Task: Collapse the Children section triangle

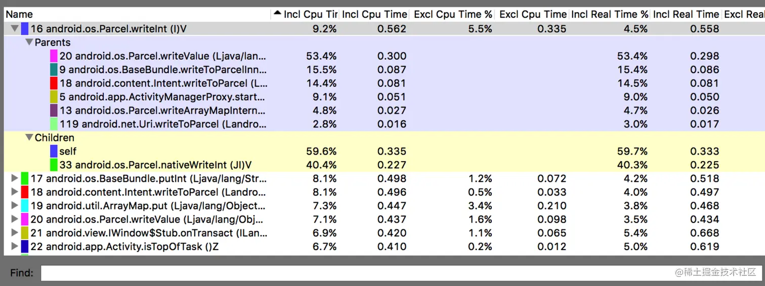Action: pos(29,137)
